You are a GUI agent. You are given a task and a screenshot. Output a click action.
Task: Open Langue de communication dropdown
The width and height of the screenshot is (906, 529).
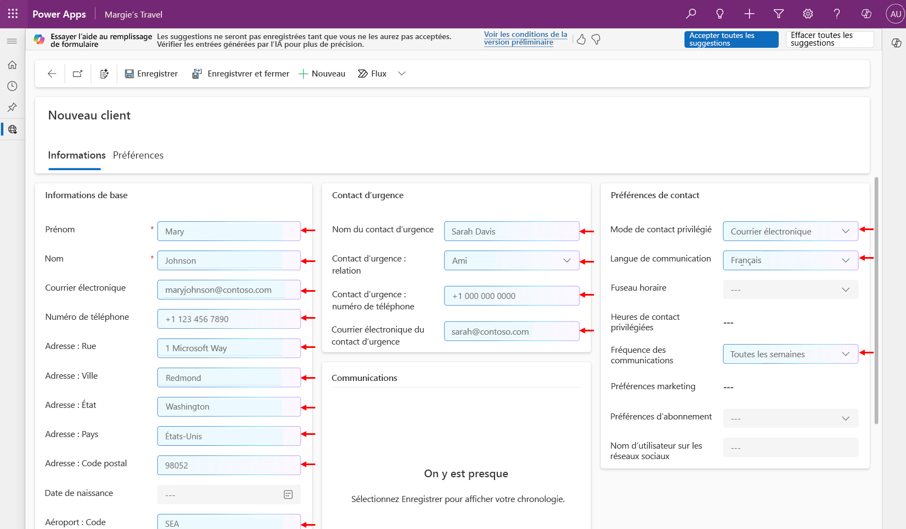790,260
